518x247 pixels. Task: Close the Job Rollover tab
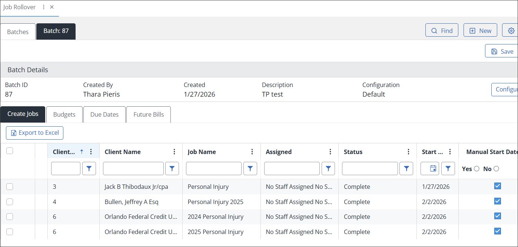(x=52, y=7)
